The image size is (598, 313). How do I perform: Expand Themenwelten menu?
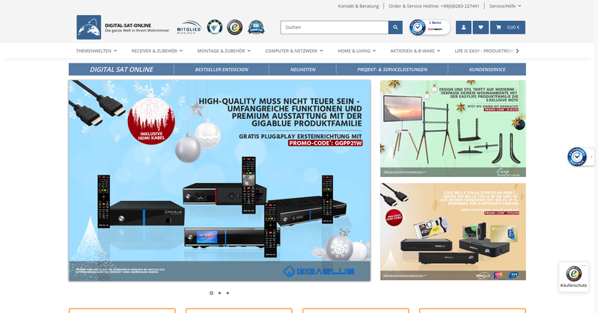click(x=97, y=51)
